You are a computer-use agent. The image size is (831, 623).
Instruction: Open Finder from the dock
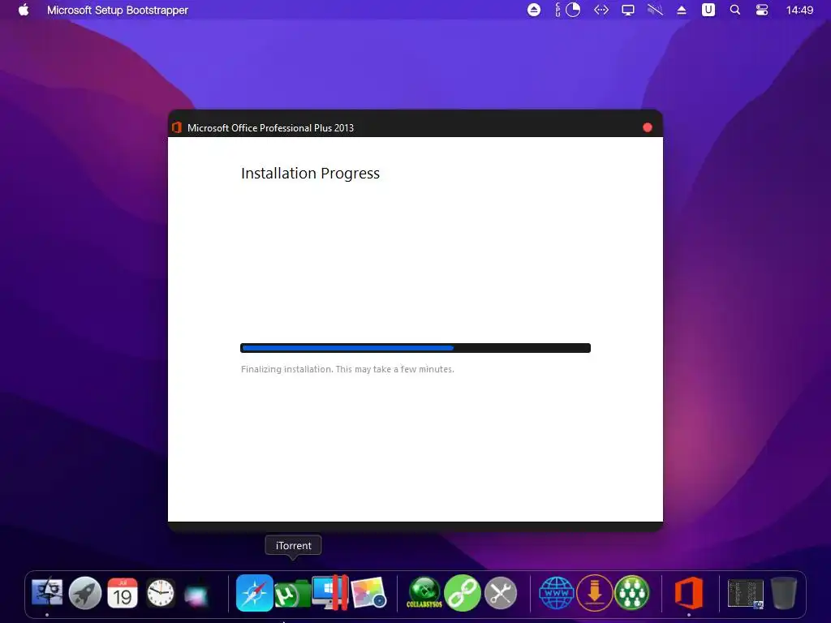[47, 592]
